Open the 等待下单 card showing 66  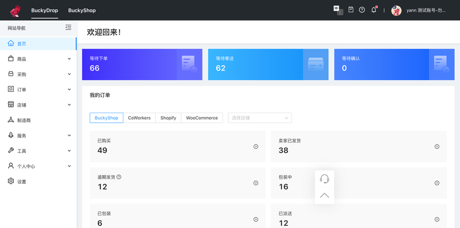142,64
